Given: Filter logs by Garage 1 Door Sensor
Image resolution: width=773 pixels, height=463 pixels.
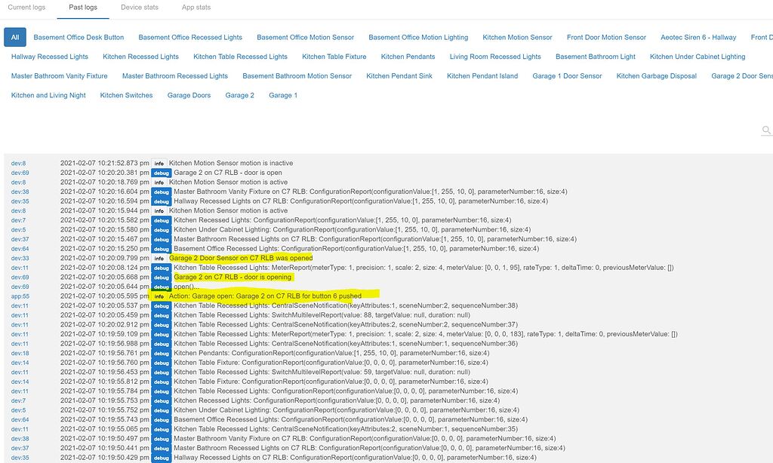Looking at the screenshot, I should 567,76.
